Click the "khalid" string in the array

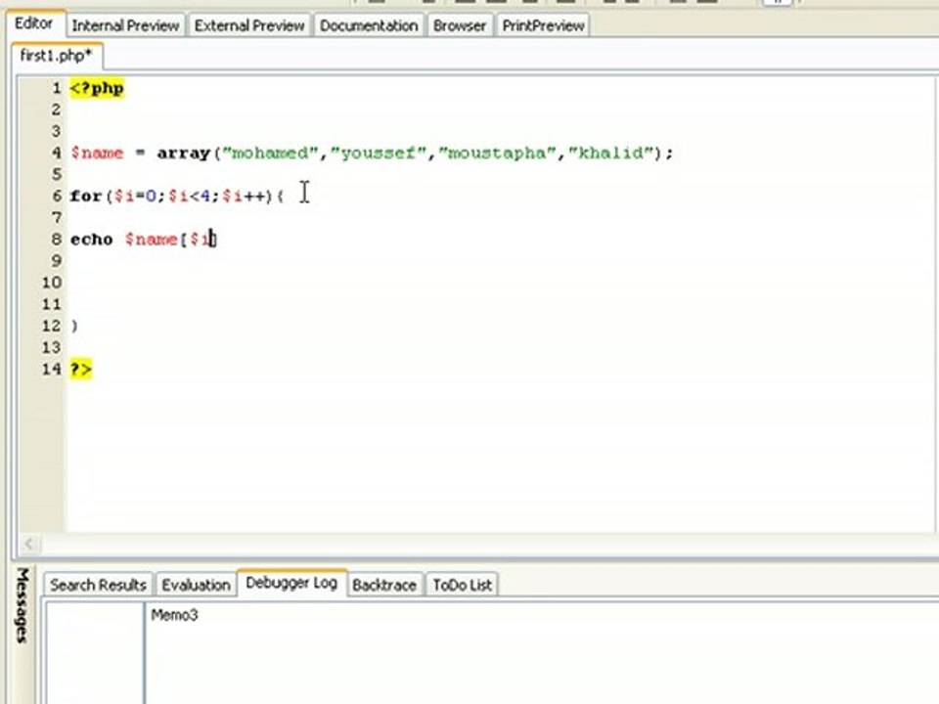(610, 153)
